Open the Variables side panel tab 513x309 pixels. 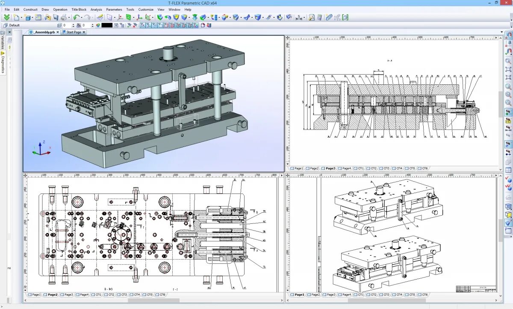click(x=3, y=40)
